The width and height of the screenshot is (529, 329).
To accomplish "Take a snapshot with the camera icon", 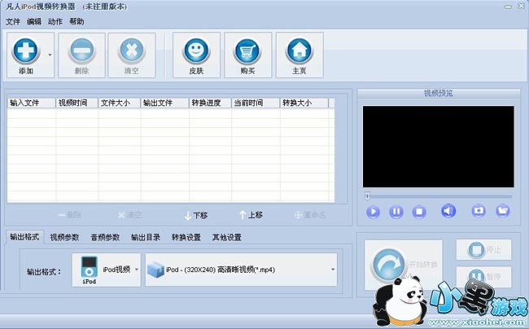I will [479, 211].
